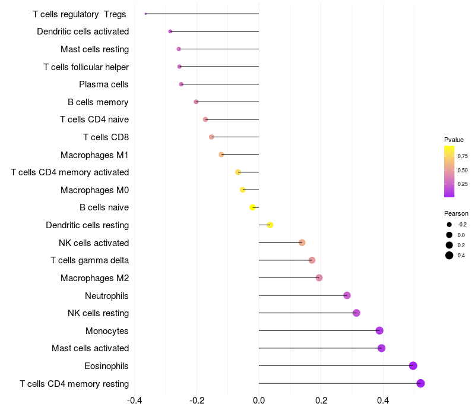Click the T cells CD4 memory resting dot
Screen dimensions: 475x416
(x=420, y=383)
